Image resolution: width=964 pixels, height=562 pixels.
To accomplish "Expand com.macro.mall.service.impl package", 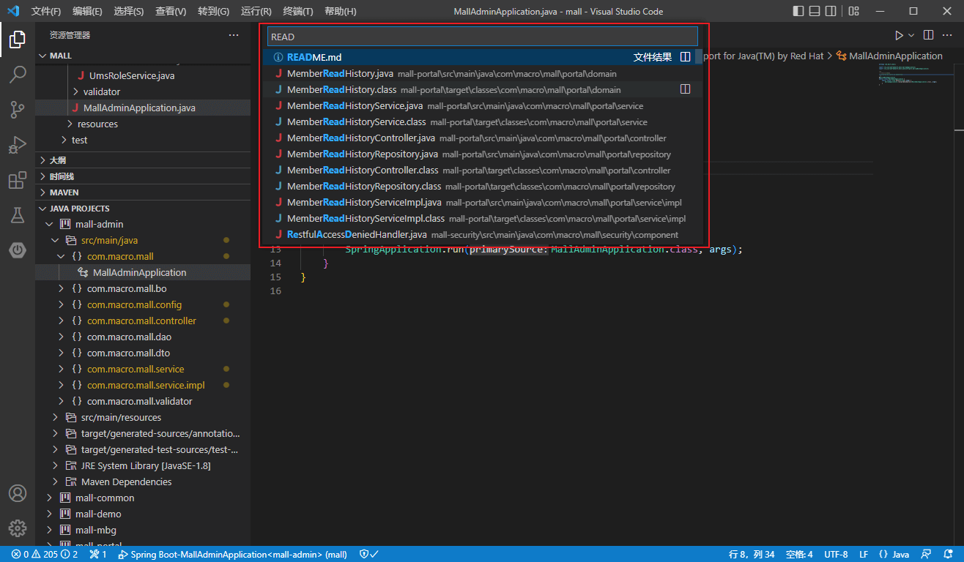I will coord(61,385).
